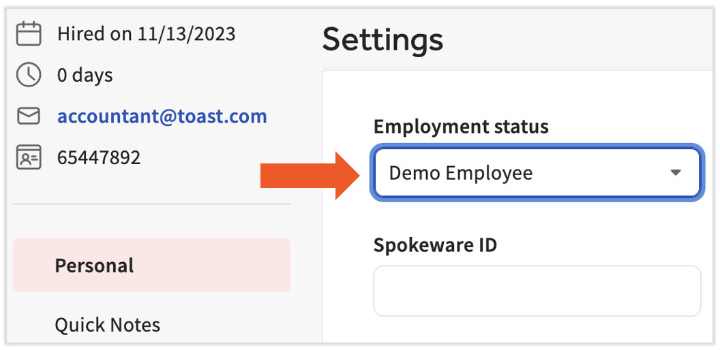
Task: Focus the Spokeware ID input field
Action: [x=537, y=291]
